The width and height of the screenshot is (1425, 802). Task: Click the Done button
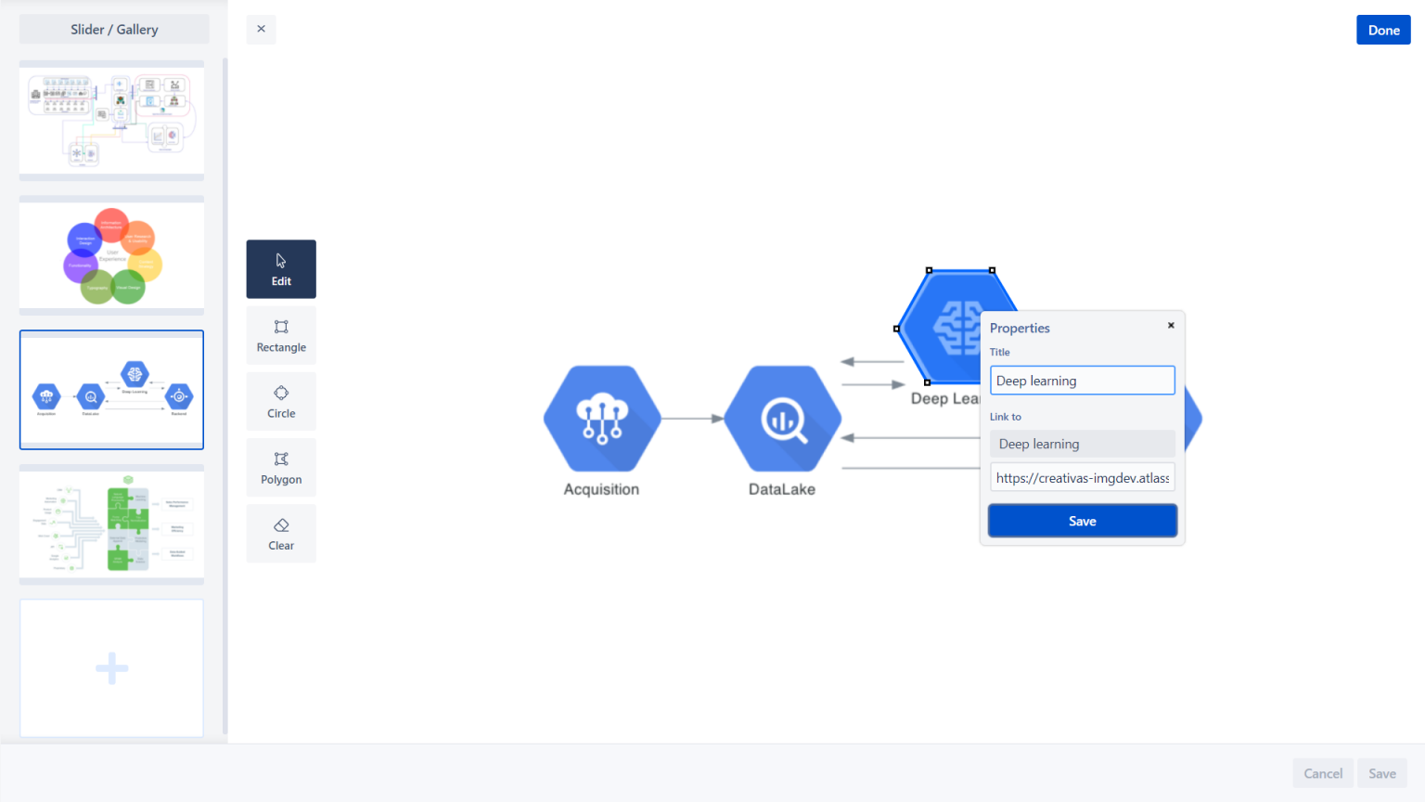1383,29
